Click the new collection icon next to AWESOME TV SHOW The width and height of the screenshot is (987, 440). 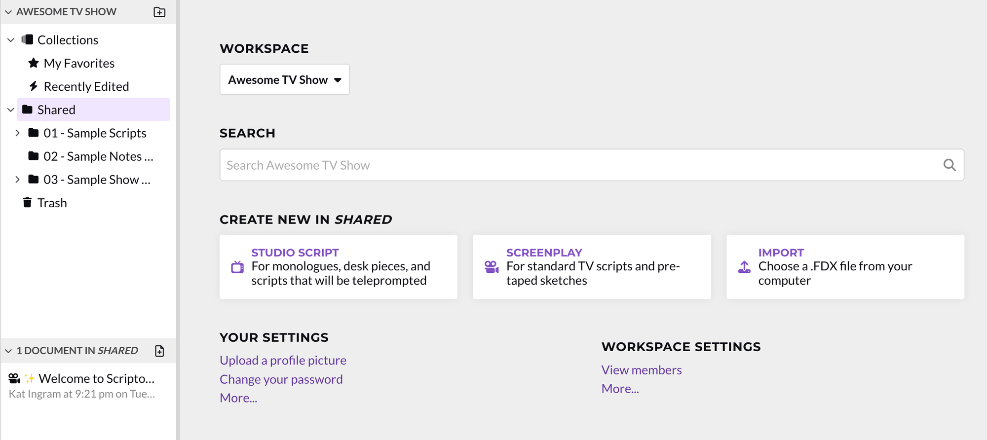(159, 12)
